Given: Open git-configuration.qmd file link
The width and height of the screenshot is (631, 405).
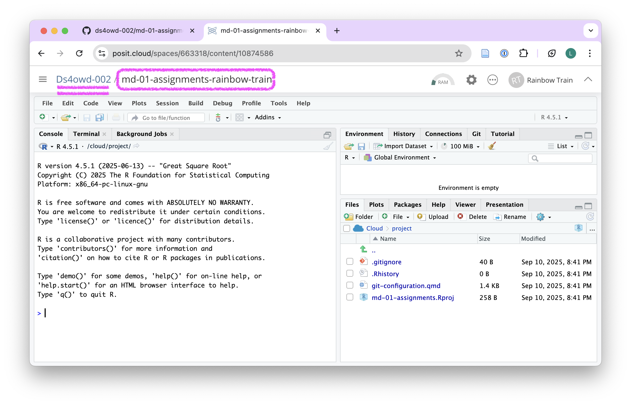Looking at the screenshot, I should 406,286.
